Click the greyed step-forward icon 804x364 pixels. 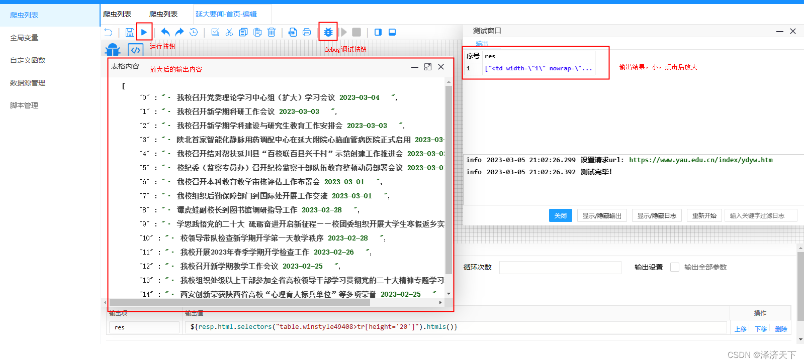pos(343,32)
